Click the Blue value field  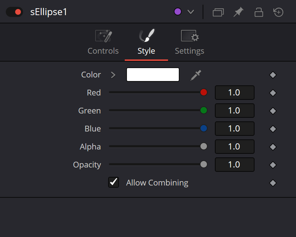[x=235, y=129]
